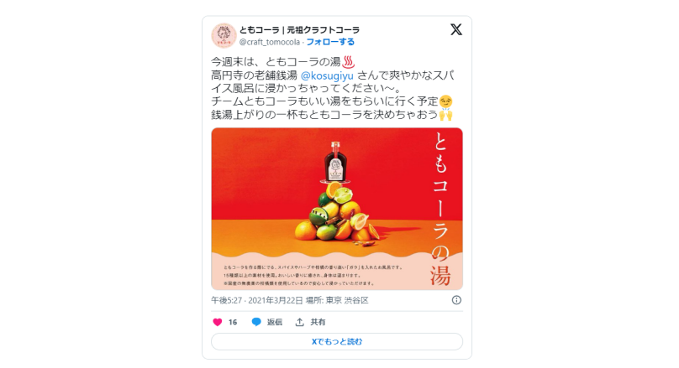Click the Xでもっと読む button
Image resolution: width=679 pixels, height=368 pixels.
click(337, 342)
